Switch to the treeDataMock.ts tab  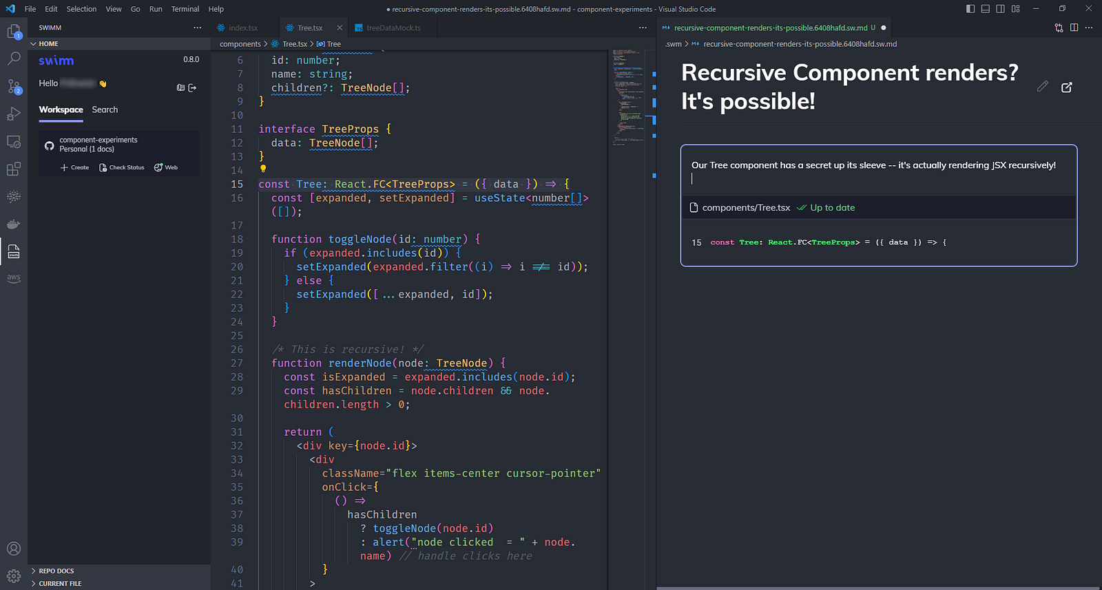pos(393,28)
